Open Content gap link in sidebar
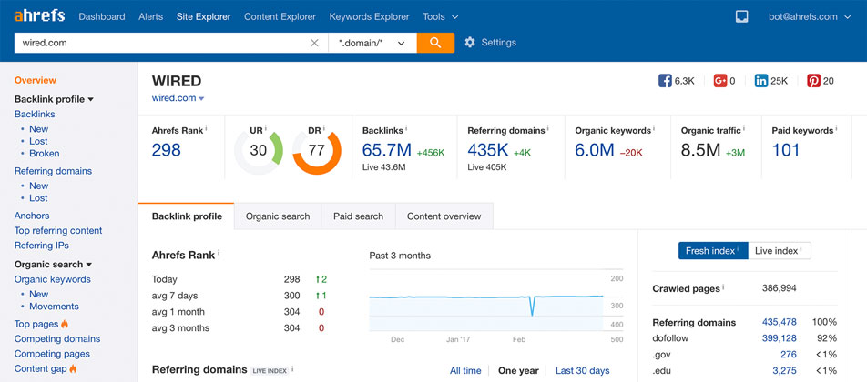This screenshot has height=382, width=867. 39,368
